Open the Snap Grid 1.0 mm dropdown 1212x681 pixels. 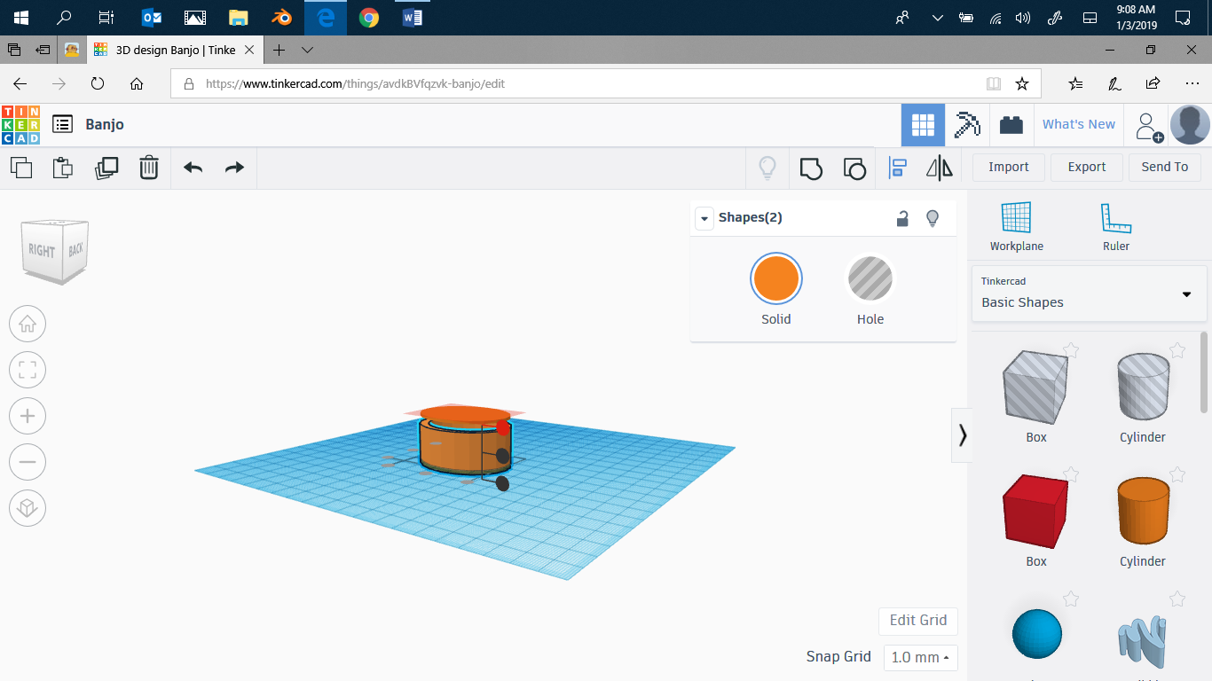coord(920,657)
